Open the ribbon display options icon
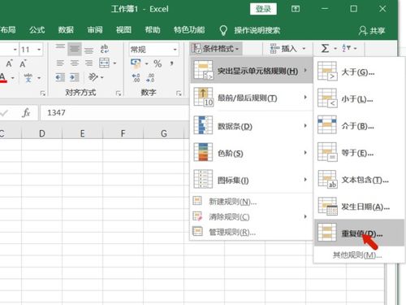Image resolution: width=406 pixels, height=305 pixels. tap(296, 9)
